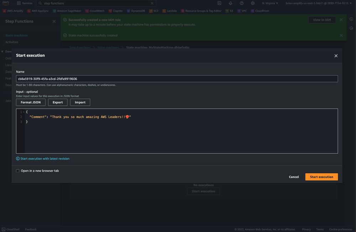Collapse the JSON fold arrow on line 1

pyautogui.click(x=23, y=112)
